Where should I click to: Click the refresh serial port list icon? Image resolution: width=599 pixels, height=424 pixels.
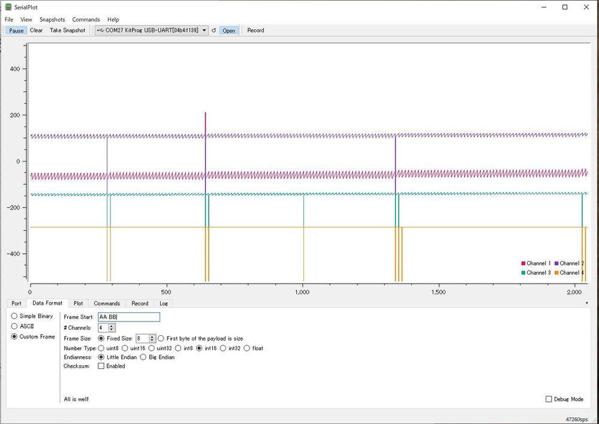point(214,30)
